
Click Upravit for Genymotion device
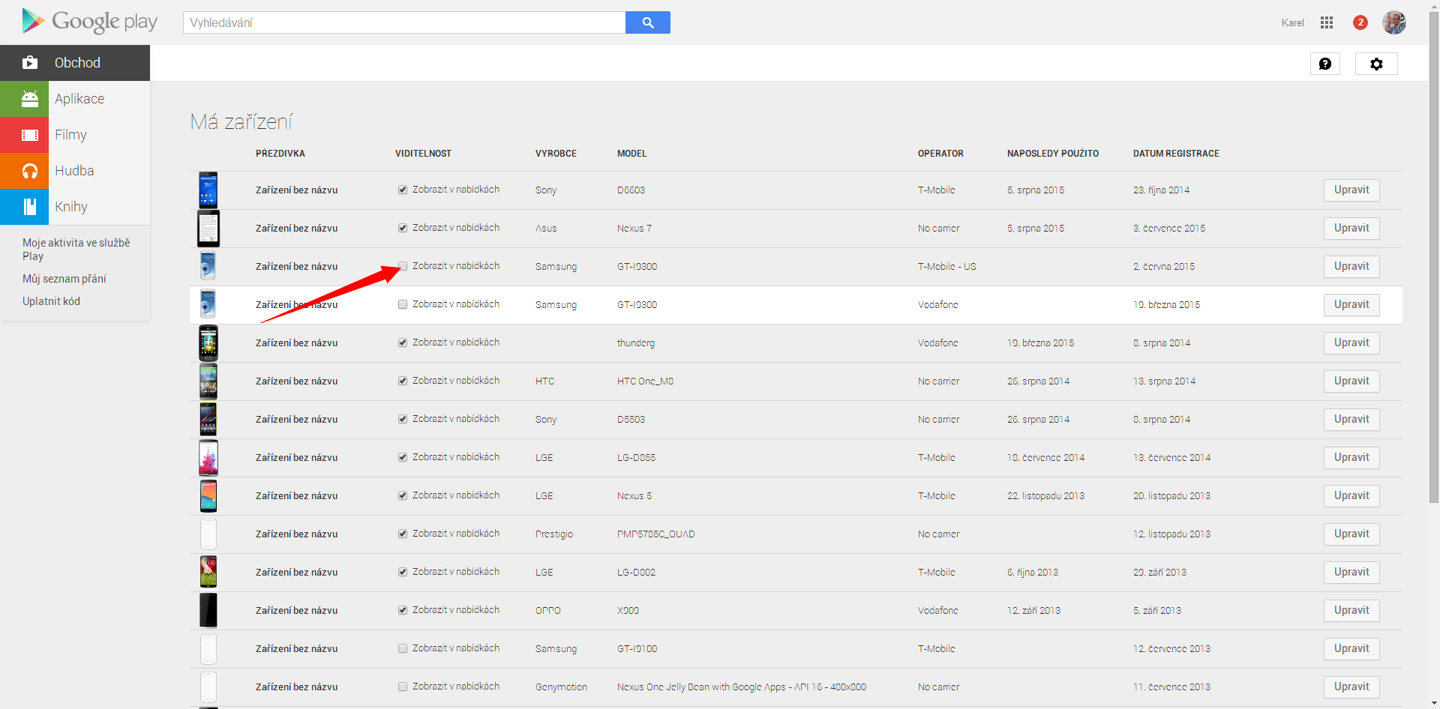click(1351, 687)
